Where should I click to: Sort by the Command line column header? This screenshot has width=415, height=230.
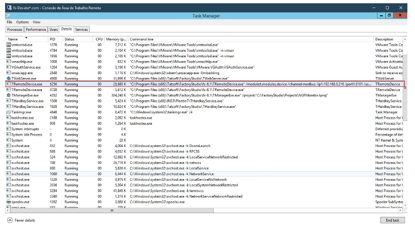coord(251,39)
